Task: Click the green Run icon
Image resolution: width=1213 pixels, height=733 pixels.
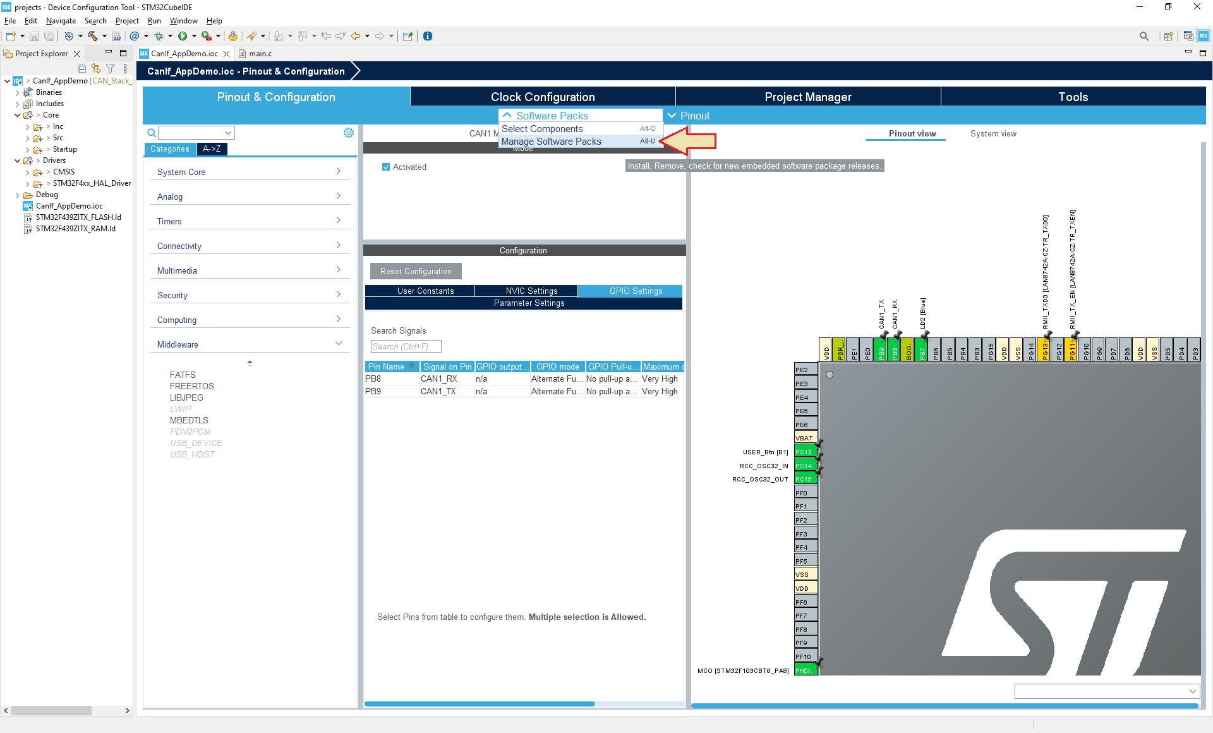Action: [x=183, y=36]
